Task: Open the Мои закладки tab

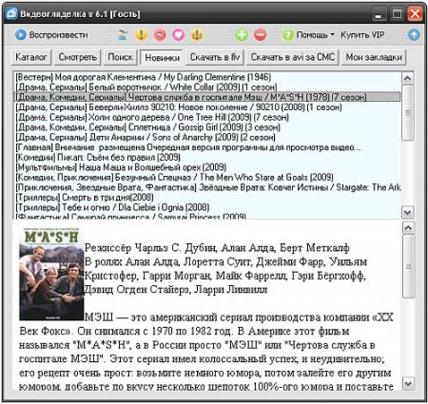Action: pyautogui.click(x=374, y=57)
